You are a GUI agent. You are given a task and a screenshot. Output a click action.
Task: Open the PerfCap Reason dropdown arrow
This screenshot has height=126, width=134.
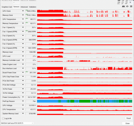pyautogui.click(x=23, y=101)
